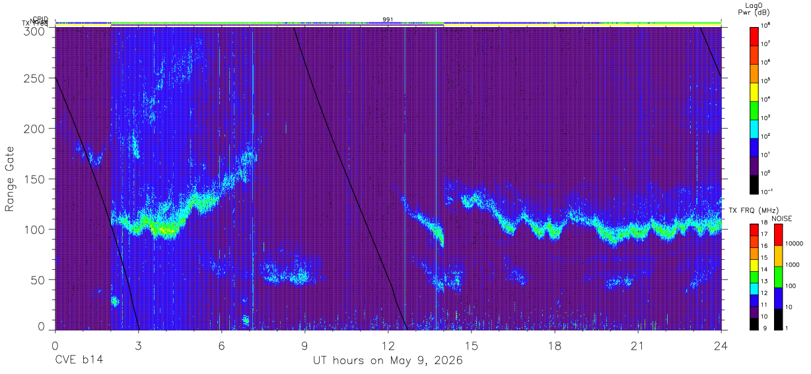
Task: Click the '991' CPID label at top
Action: coord(388,20)
